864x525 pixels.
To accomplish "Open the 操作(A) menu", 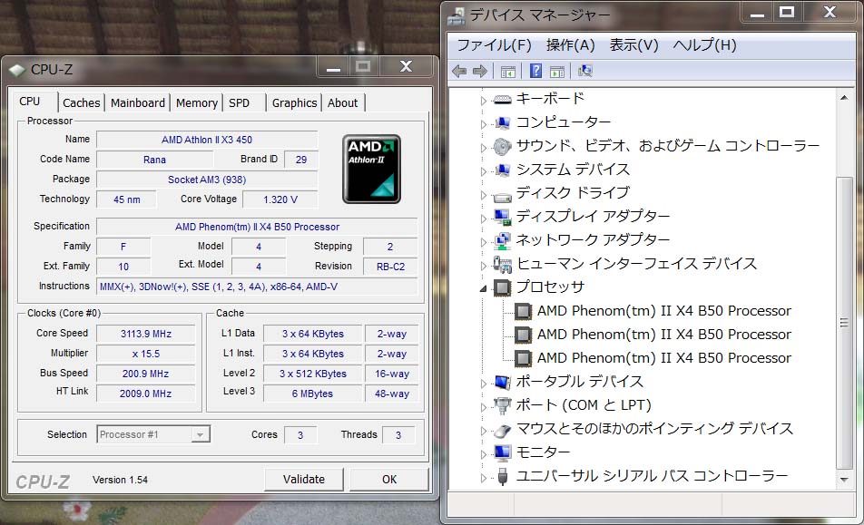I will [x=570, y=45].
